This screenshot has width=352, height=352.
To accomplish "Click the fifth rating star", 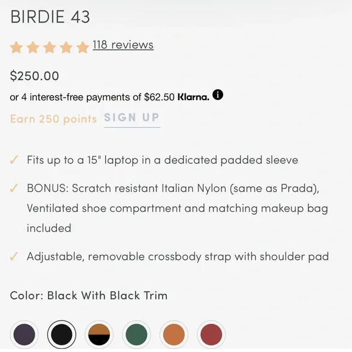I will pos(83,47).
